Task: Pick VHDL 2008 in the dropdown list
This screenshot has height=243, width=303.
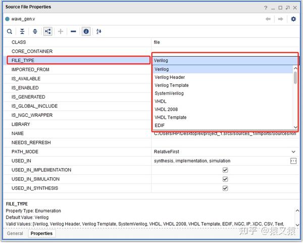Action: (166, 110)
